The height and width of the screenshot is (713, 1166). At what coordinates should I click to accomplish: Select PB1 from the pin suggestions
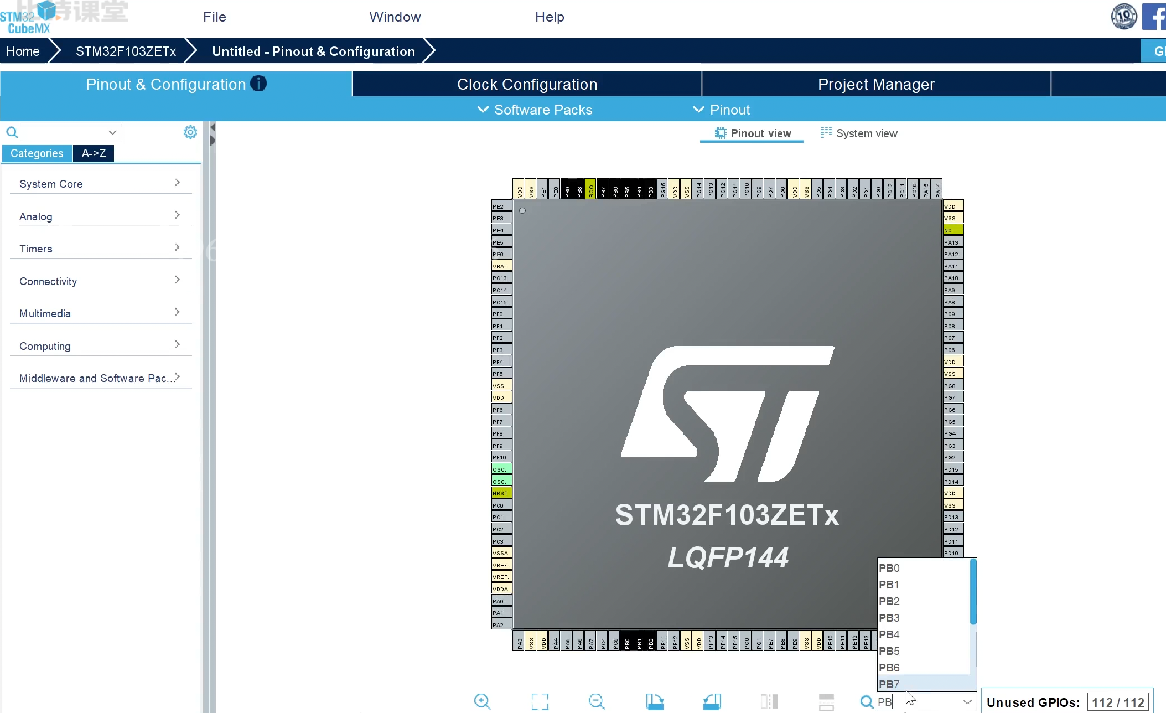924,585
